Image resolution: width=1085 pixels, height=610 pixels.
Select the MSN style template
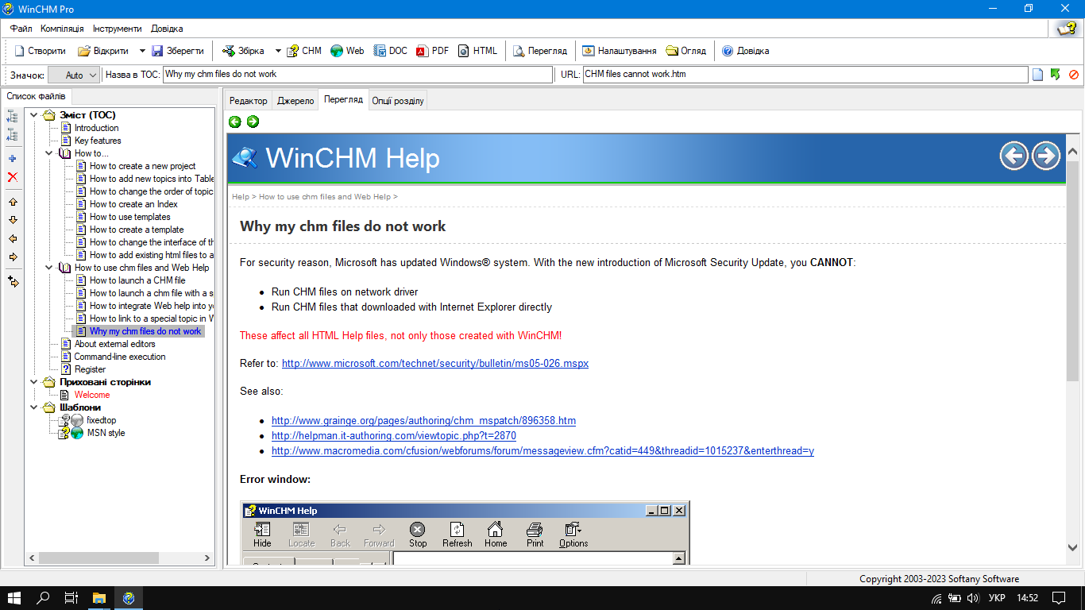coord(106,433)
